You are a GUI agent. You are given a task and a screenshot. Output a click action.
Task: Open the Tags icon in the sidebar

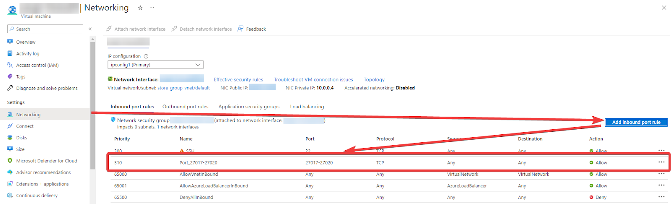click(10, 76)
